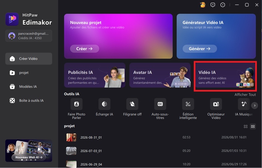
Task: Open the Filigrane off watermark remover icon
Action: (x=132, y=104)
